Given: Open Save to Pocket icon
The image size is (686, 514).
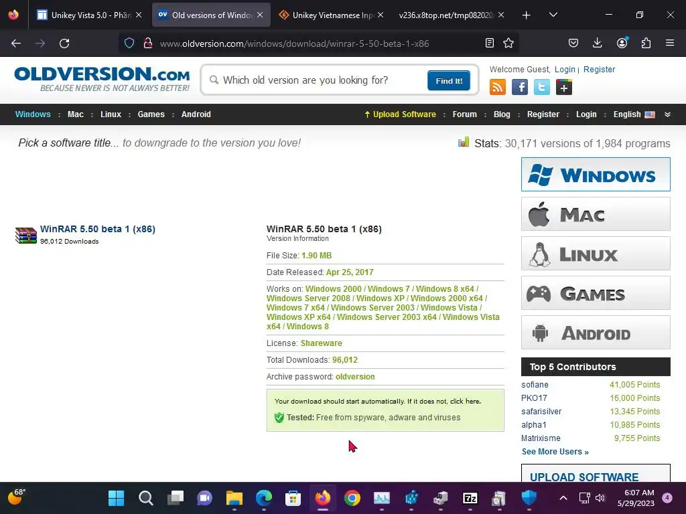Looking at the screenshot, I should click(573, 43).
